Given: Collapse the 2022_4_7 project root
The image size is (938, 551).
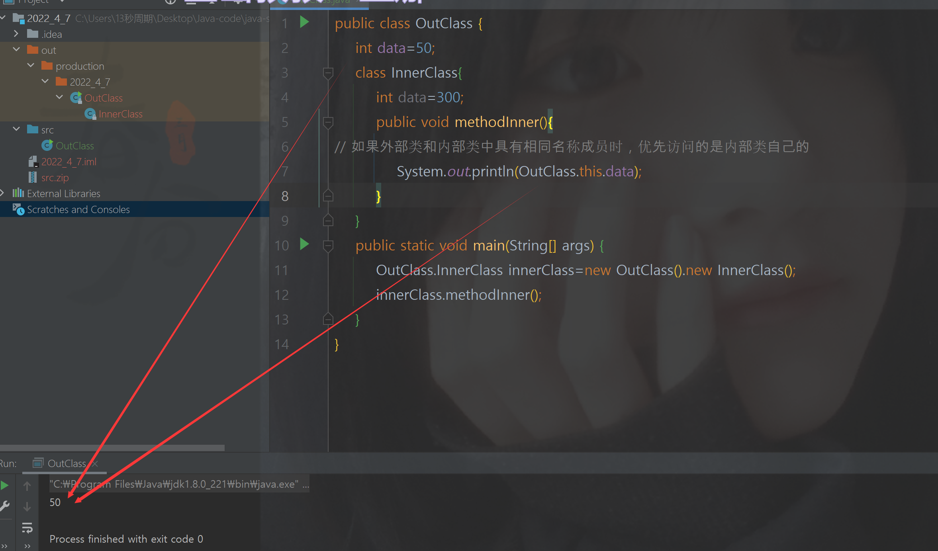Looking at the screenshot, I should pyautogui.click(x=3, y=18).
